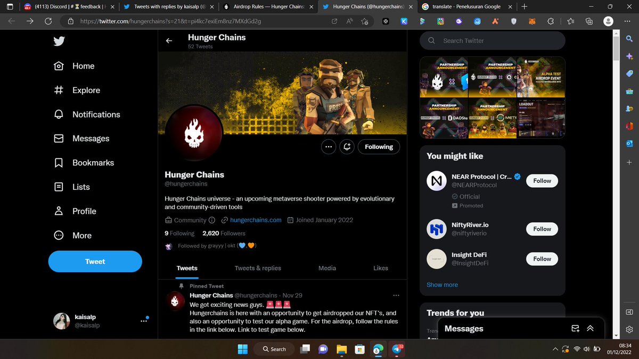Open Telegram from the taskbar

[x=397, y=349]
